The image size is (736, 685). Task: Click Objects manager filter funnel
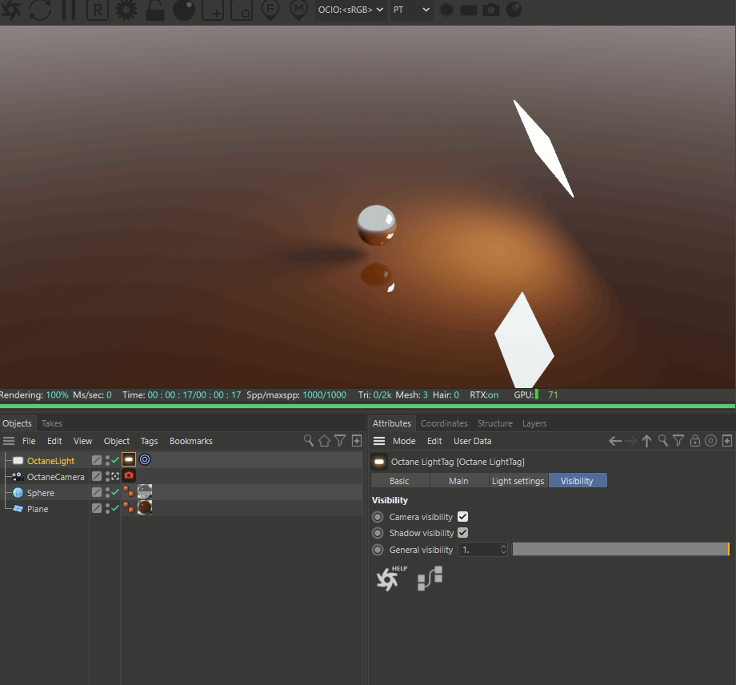coord(340,440)
